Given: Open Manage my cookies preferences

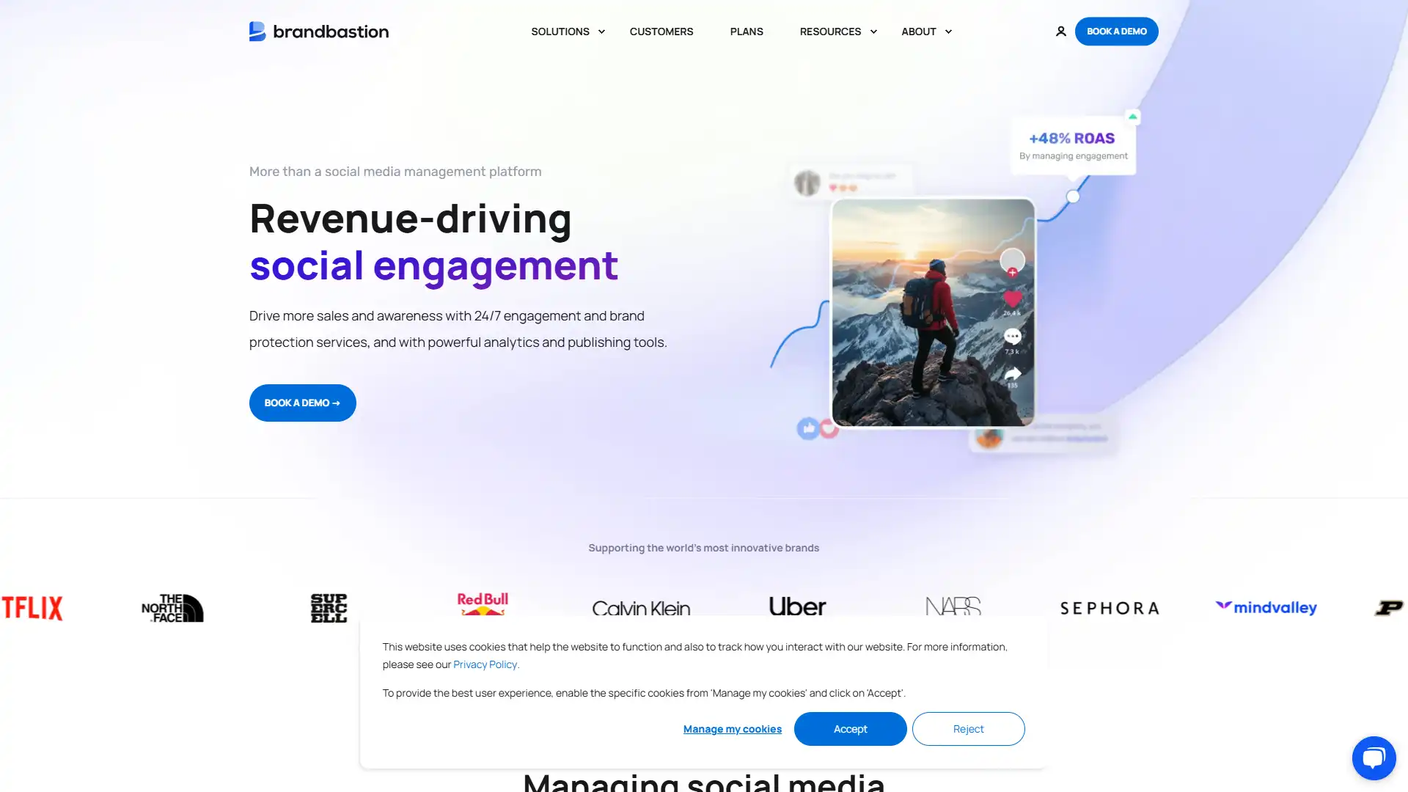Looking at the screenshot, I should click(x=732, y=728).
